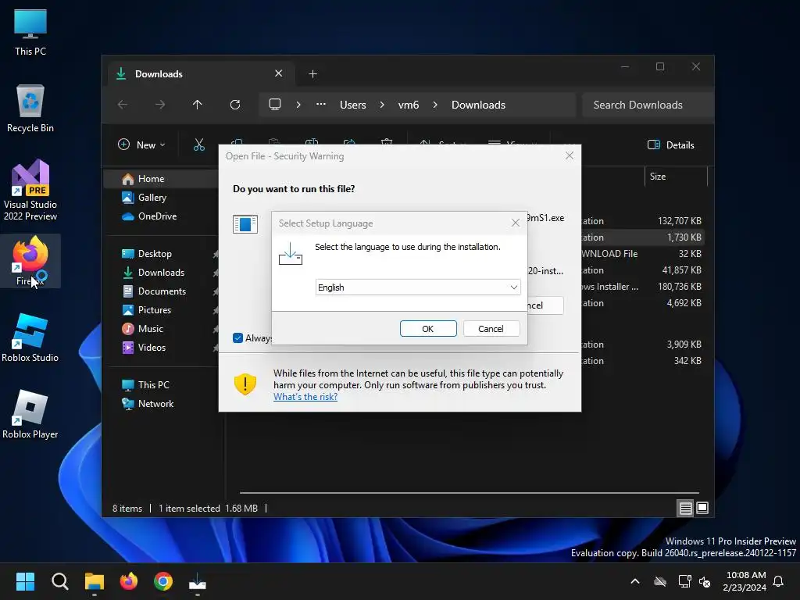Click the PC icon in address bar
This screenshot has width=800, height=600.
point(275,105)
